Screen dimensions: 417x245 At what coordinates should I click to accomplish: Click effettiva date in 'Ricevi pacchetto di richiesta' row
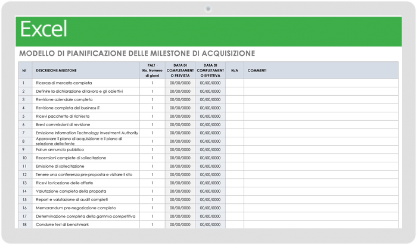210,117
